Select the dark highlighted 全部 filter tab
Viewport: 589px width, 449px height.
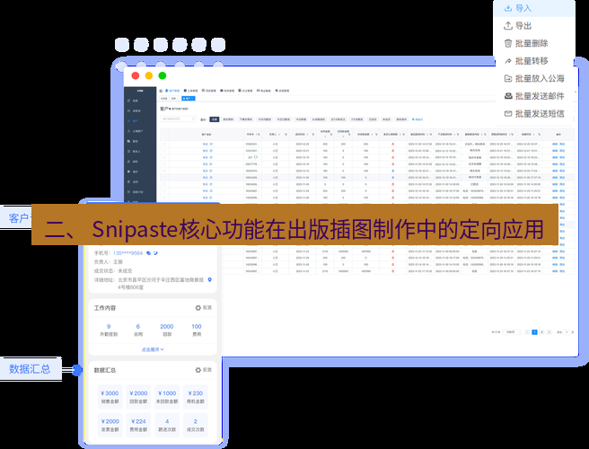click(214, 119)
